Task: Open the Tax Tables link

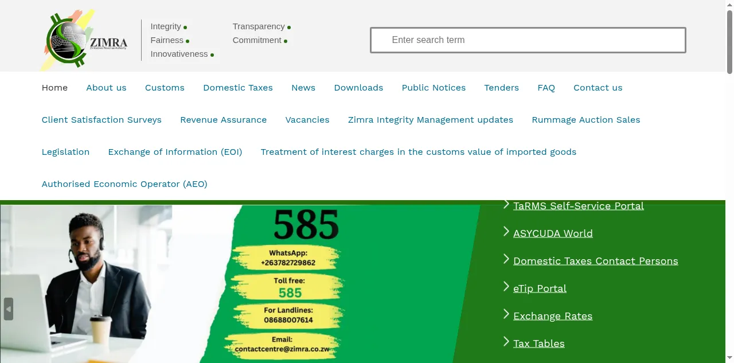Action: coord(539,344)
